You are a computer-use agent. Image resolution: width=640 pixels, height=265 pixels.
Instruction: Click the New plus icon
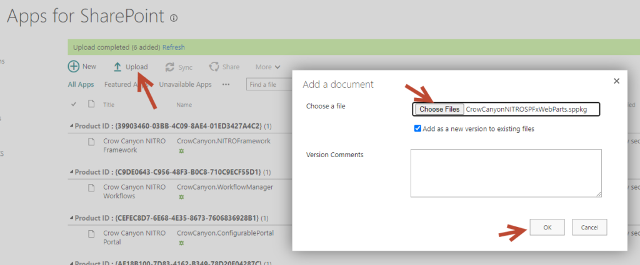[x=74, y=67]
